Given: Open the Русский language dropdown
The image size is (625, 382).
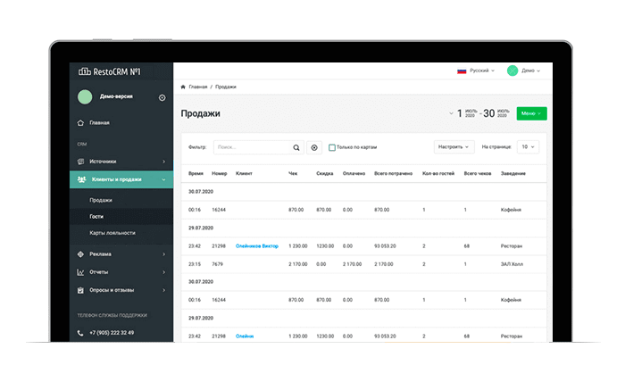Looking at the screenshot, I should click(x=482, y=71).
